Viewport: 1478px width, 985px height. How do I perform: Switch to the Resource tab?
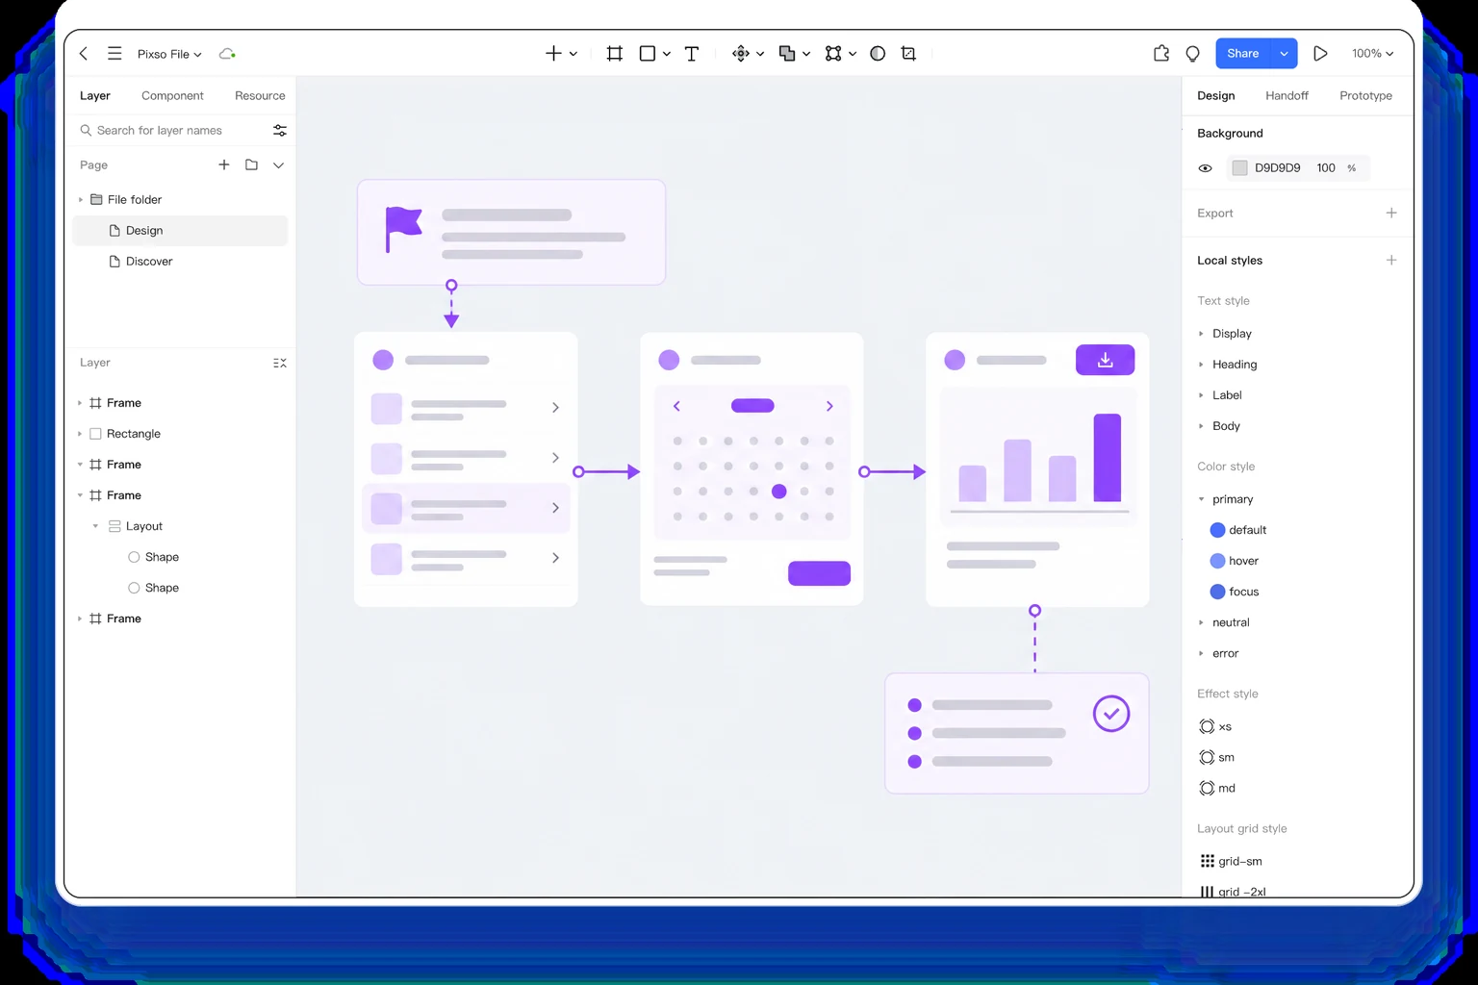point(260,95)
